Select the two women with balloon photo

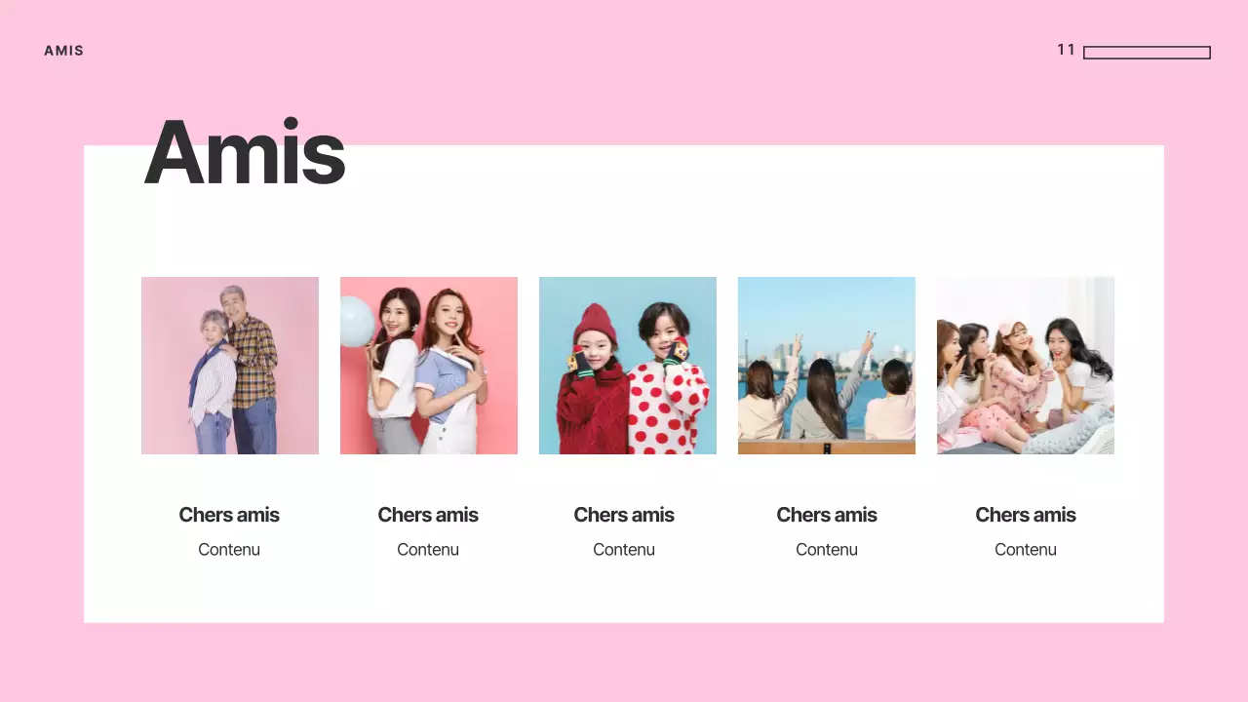[429, 366]
